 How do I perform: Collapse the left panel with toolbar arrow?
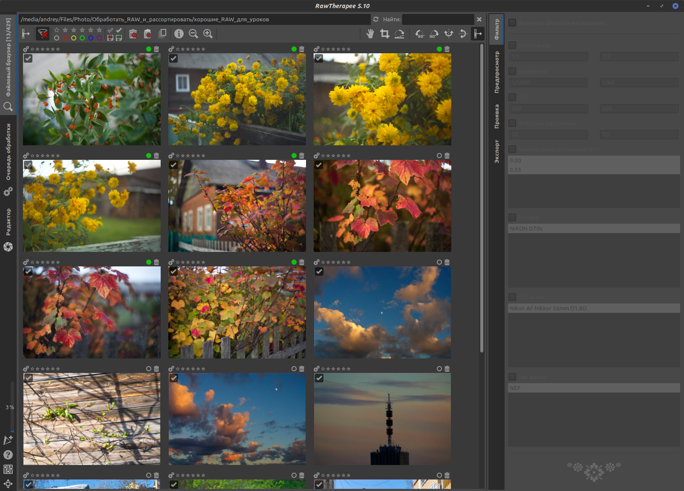coord(26,34)
